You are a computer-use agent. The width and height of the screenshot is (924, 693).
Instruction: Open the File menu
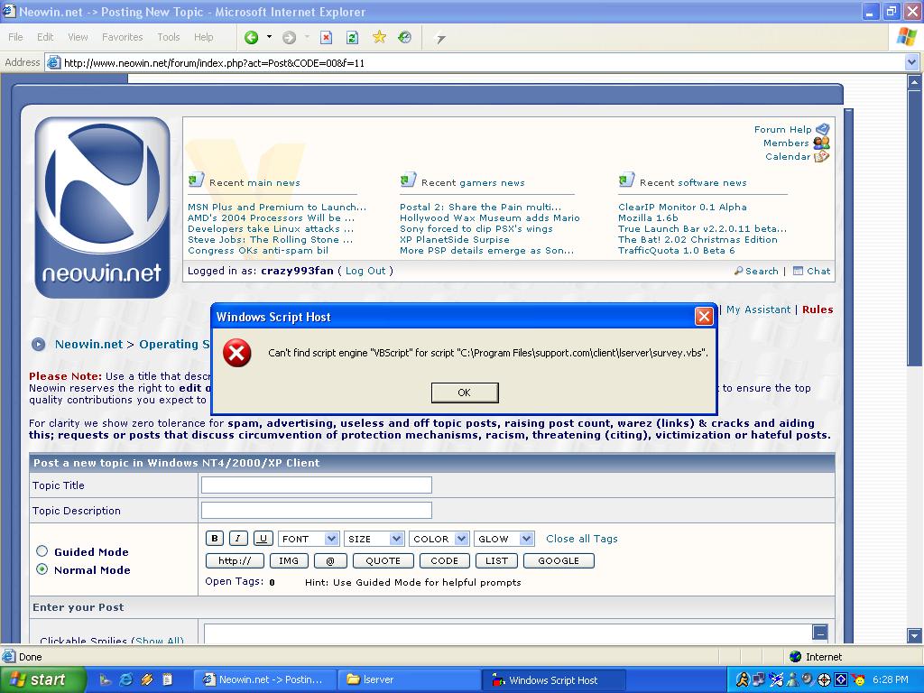coord(16,37)
